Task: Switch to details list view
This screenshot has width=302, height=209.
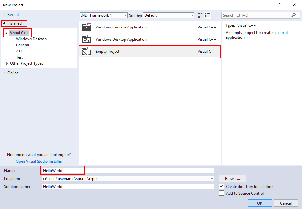Action: coord(207,15)
